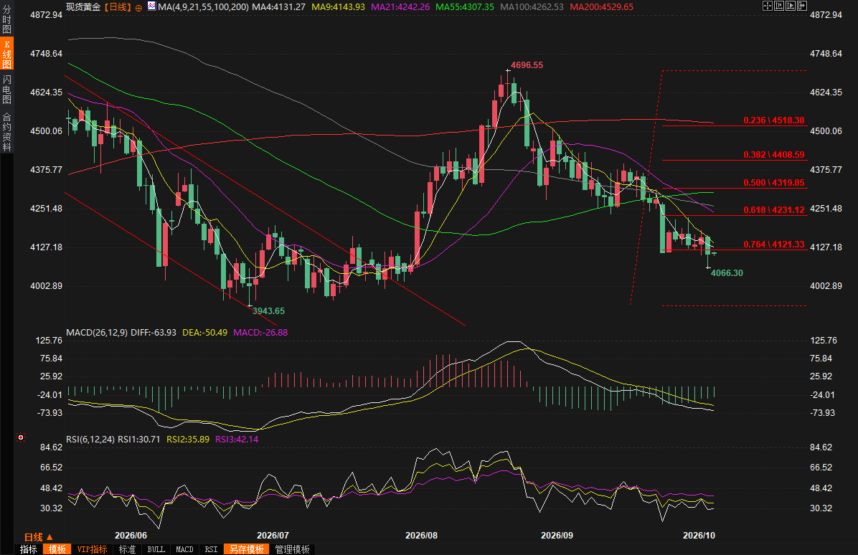858x555 pixels.
Task: Click the MA55:4307.35 value
Action: [465, 6]
